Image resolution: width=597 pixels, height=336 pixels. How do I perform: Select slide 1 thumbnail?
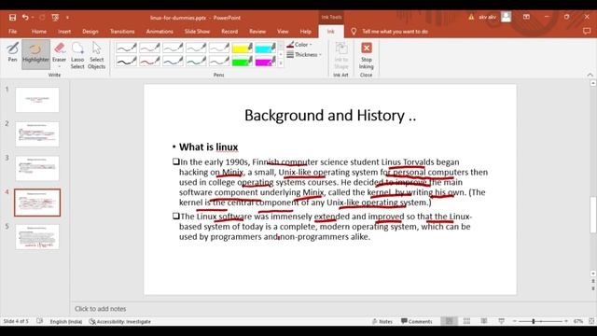[37, 100]
